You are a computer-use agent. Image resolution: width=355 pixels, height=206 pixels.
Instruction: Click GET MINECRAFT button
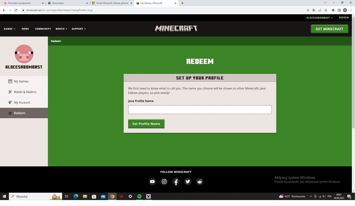(329, 29)
